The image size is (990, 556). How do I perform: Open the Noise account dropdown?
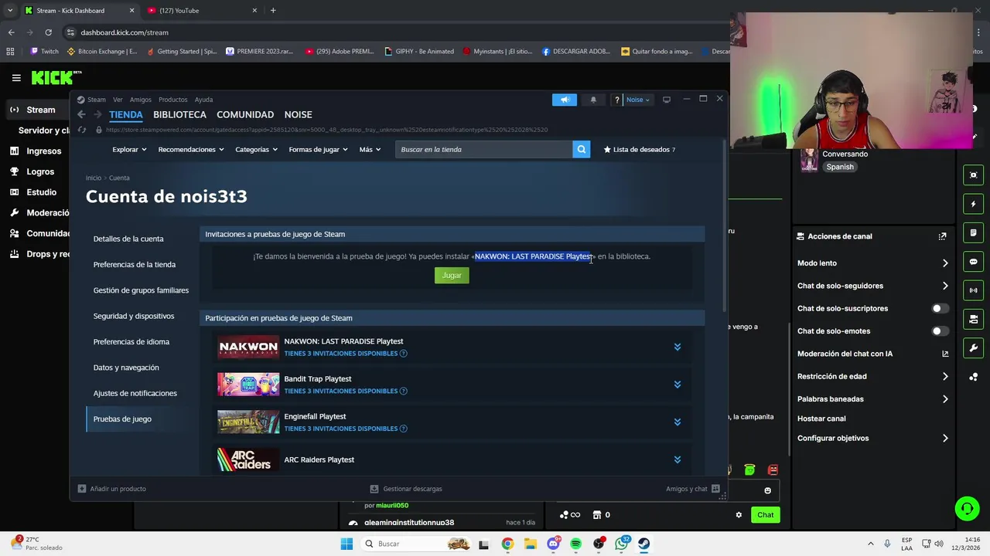click(x=638, y=100)
